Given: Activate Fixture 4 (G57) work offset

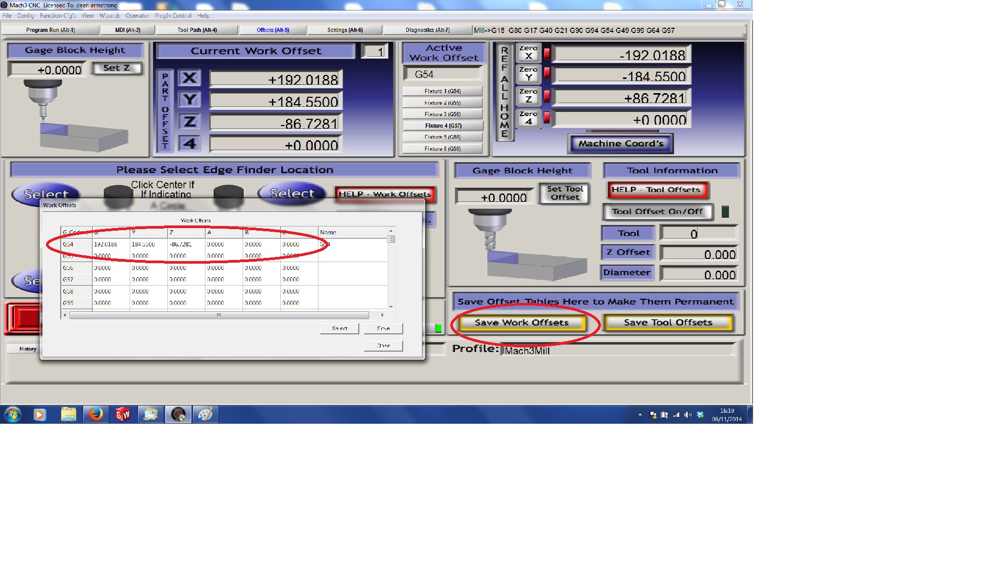Looking at the screenshot, I should (443, 126).
